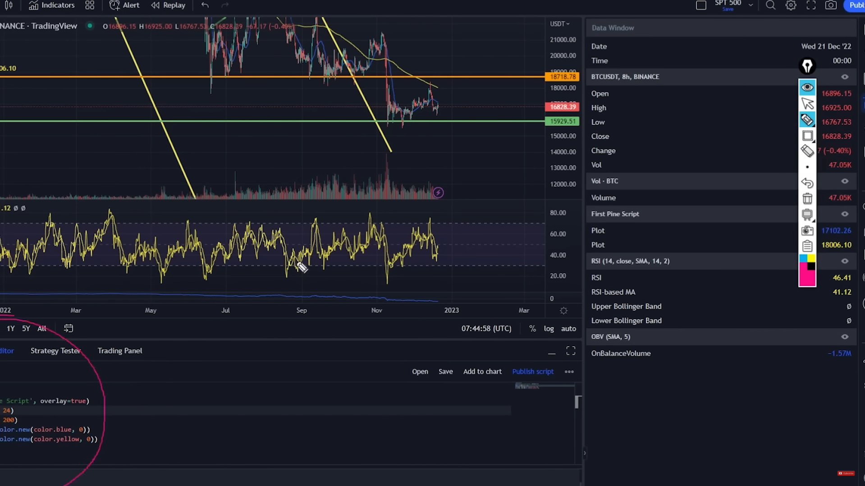Click the UTC clock time
865x486 pixels.
(x=486, y=329)
